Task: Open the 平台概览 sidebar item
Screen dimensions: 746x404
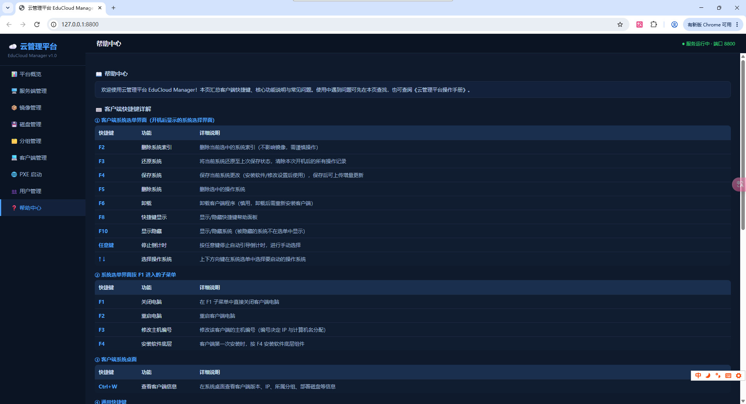Action: click(43, 74)
